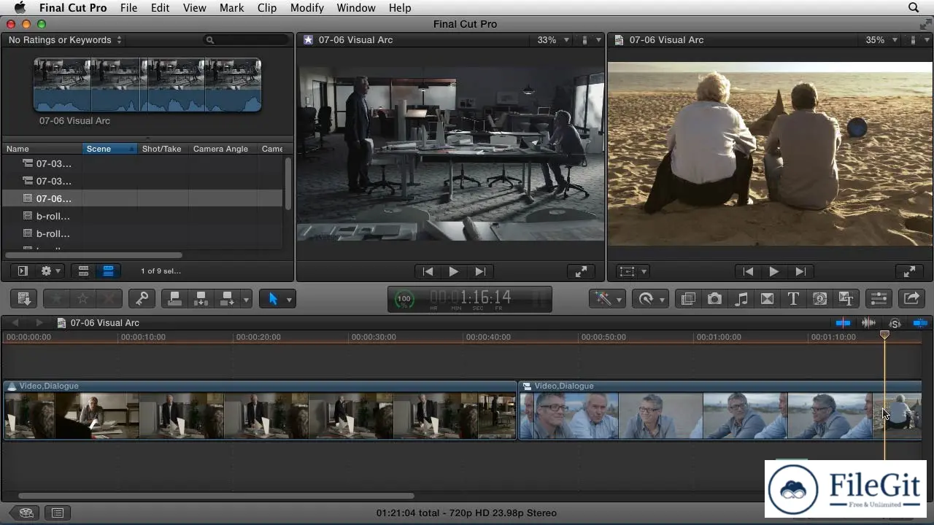
Task: Click the browser list horizontal scrollbar
Action: coord(93,255)
